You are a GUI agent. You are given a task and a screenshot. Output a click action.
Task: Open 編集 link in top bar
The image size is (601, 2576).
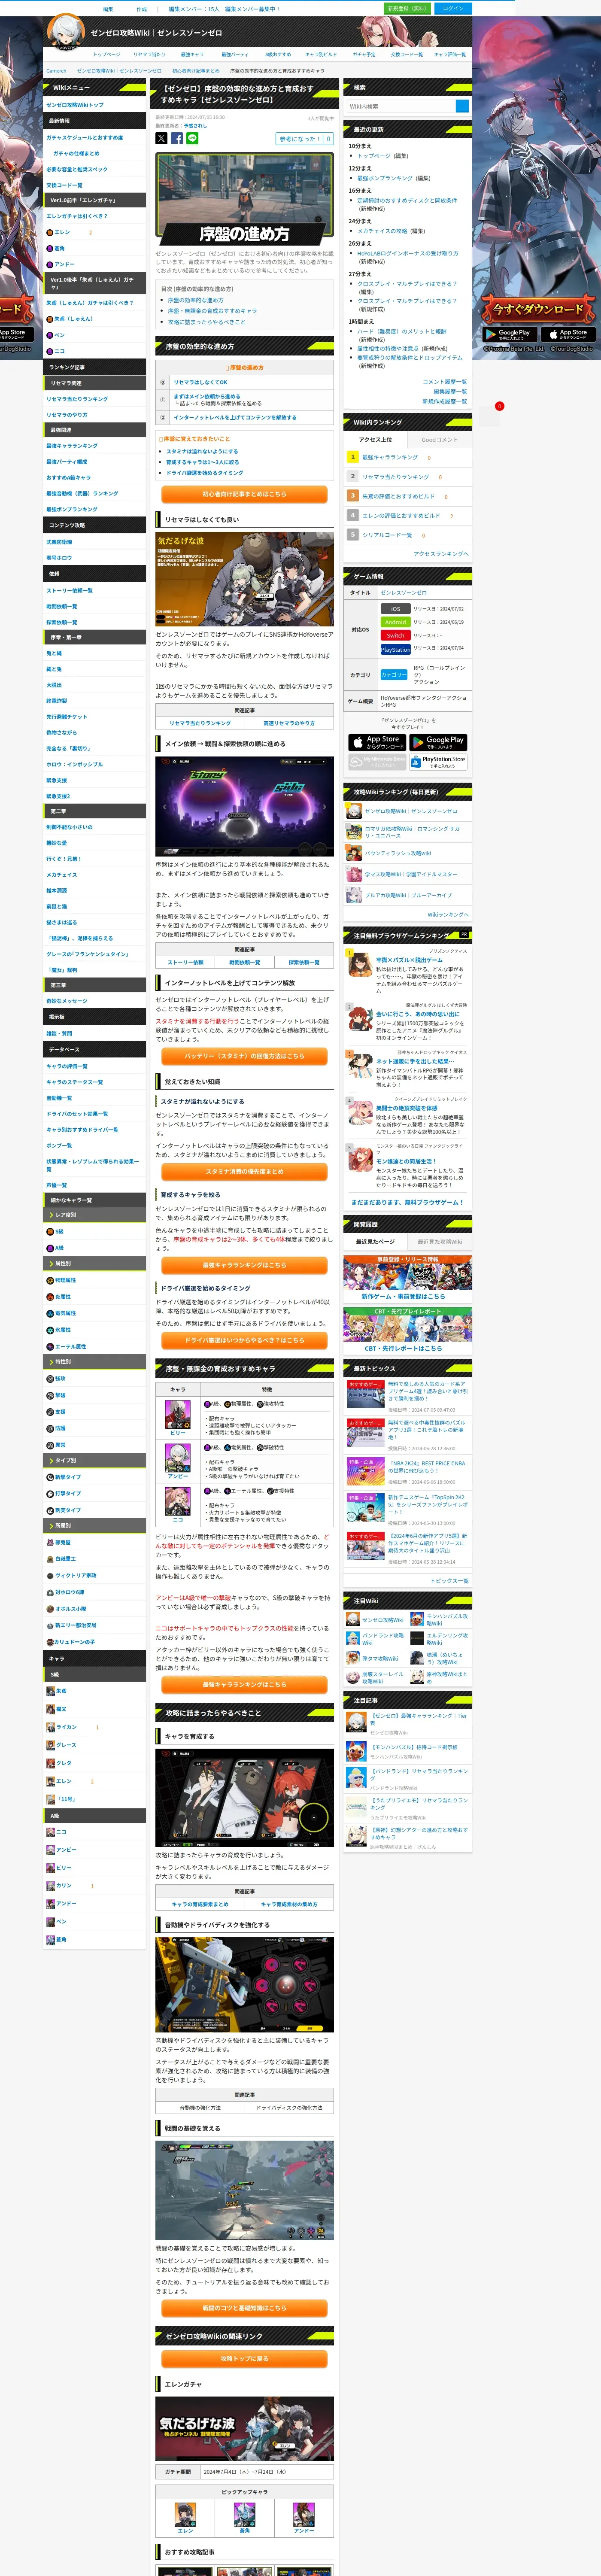point(108,8)
